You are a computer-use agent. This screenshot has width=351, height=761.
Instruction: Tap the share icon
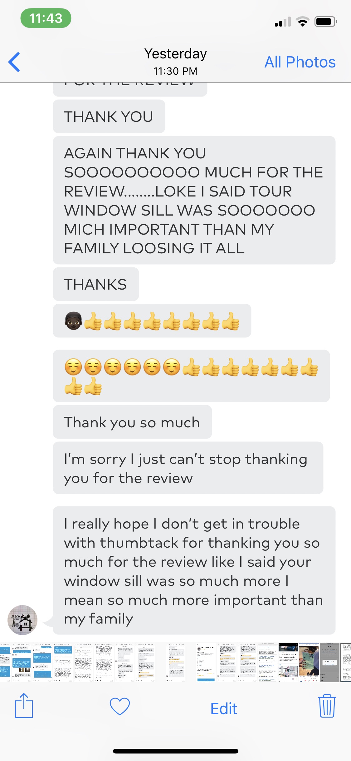(x=24, y=705)
